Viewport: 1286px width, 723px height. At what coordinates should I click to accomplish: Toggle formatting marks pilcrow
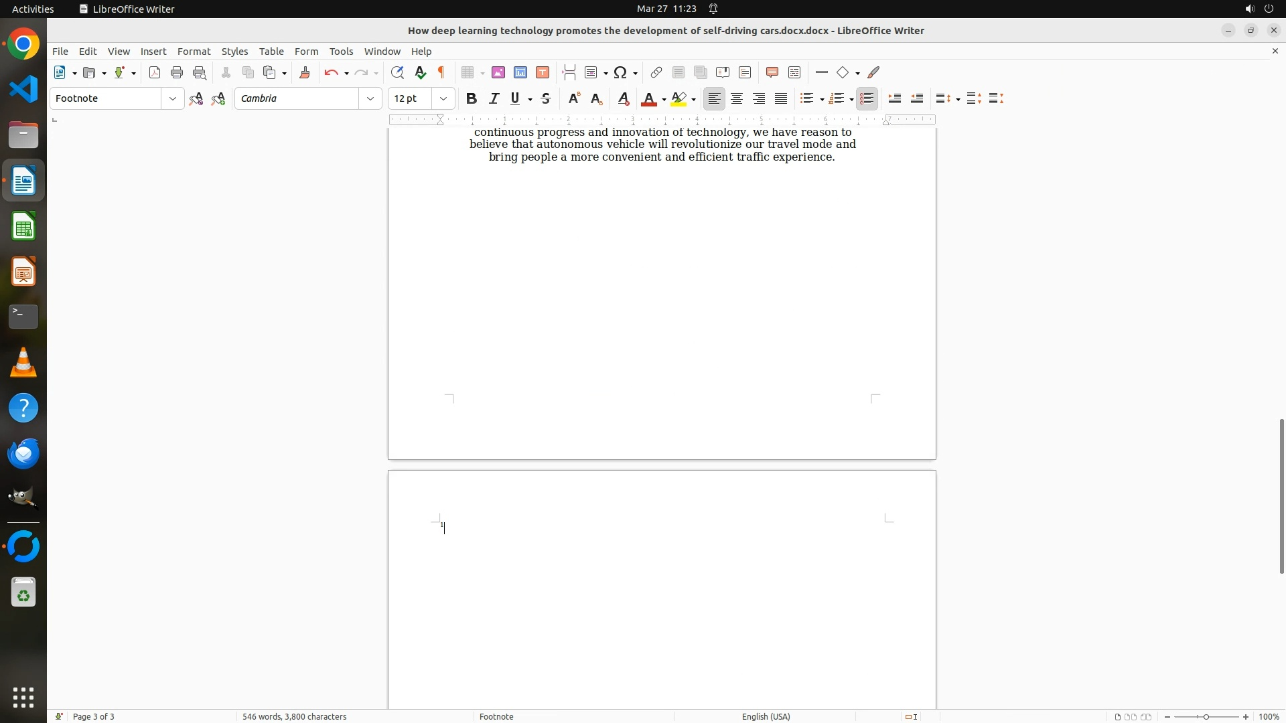tap(441, 73)
